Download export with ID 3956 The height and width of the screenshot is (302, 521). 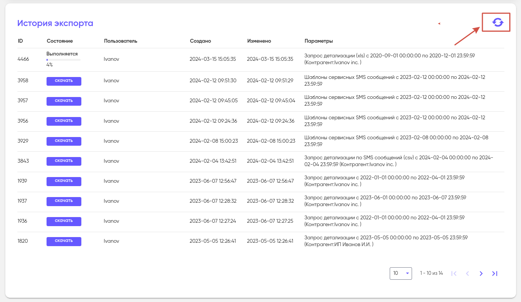tap(64, 121)
